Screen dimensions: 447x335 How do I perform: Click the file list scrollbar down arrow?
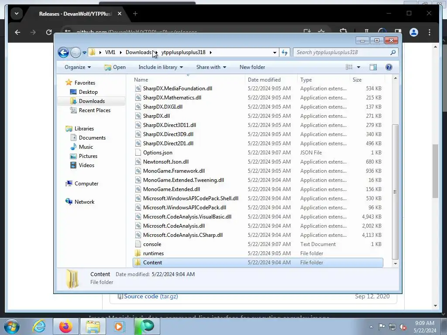pos(395,263)
